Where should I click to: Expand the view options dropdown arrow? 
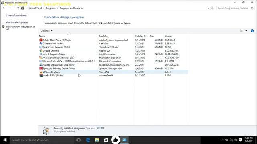(246, 31)
